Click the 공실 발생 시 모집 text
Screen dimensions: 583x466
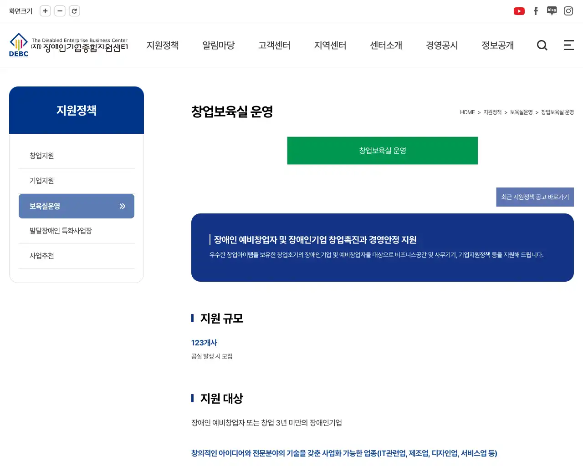coord(212,356)
